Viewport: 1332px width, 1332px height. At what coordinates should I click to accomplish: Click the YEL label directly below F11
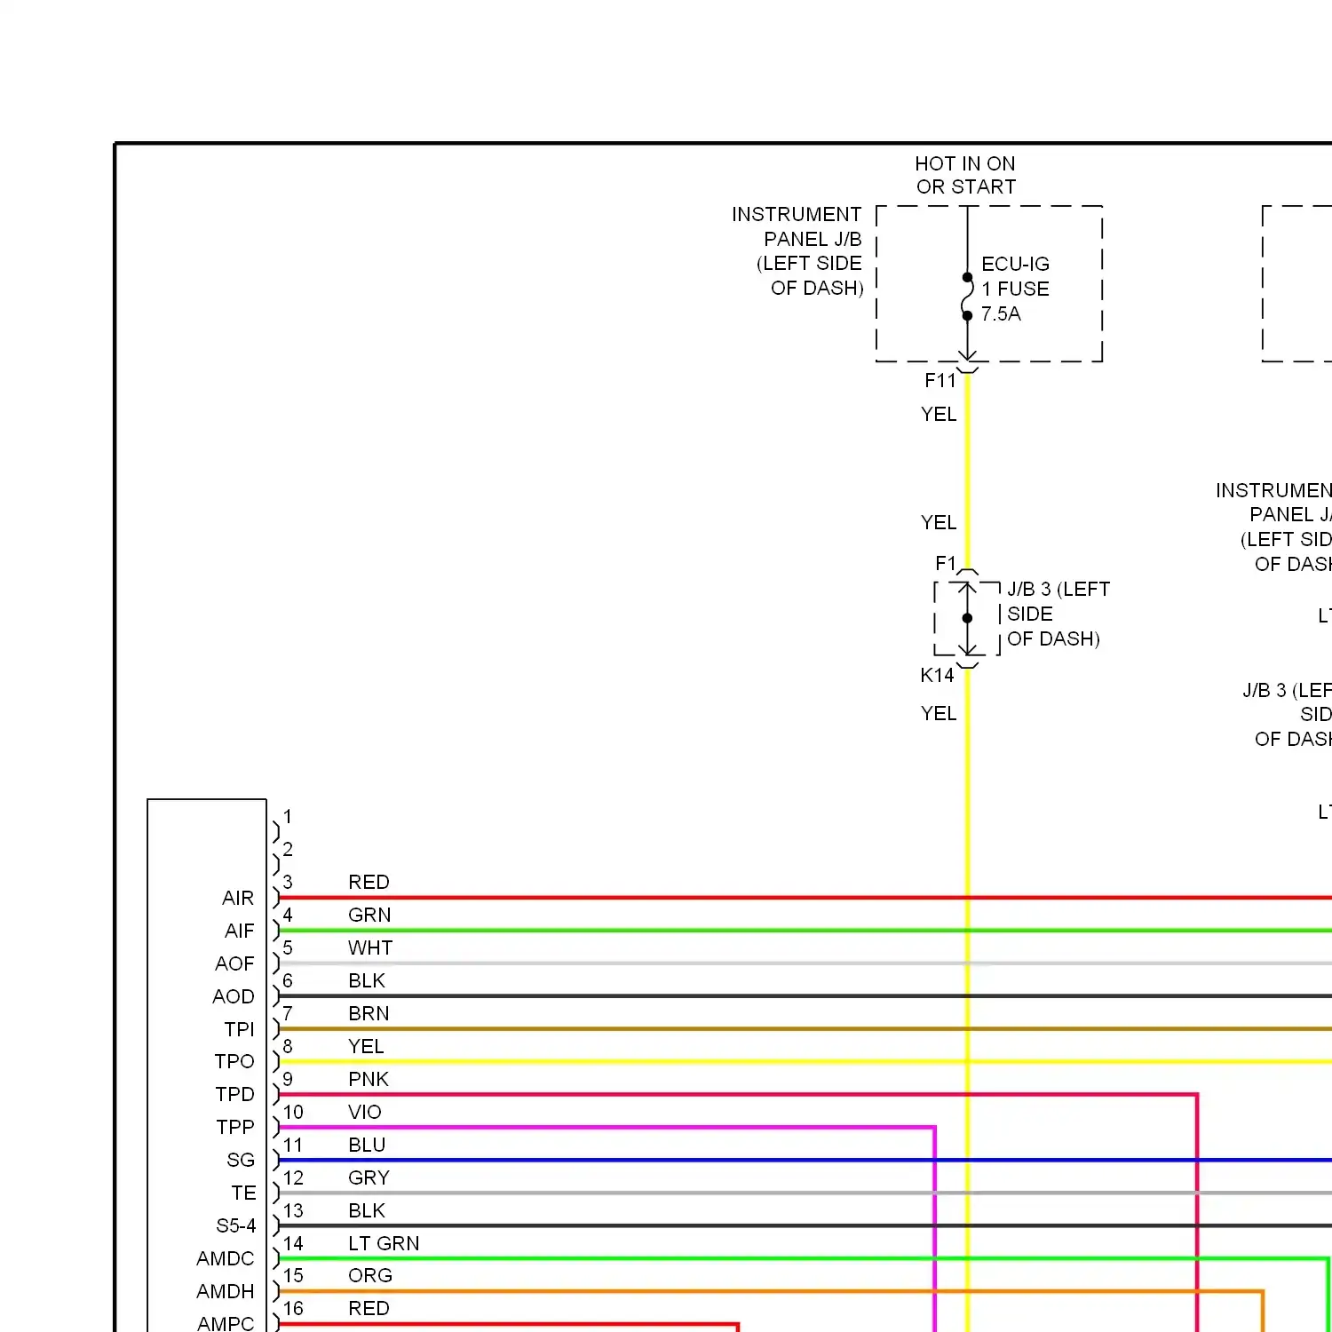(939, 415)
